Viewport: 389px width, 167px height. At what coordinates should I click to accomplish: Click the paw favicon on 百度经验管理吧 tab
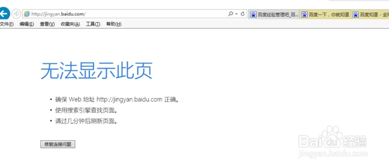(x=253, y=15)
